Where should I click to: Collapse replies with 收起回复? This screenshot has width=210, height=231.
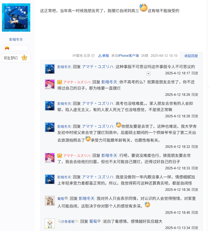pyautogui.click(x=191, y=56)
